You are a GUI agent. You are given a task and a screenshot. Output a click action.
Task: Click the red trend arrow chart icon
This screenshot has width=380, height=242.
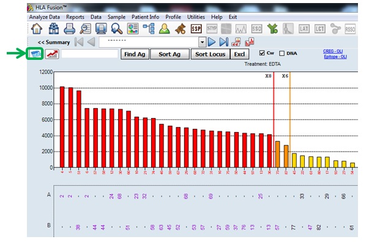point(52,54)
